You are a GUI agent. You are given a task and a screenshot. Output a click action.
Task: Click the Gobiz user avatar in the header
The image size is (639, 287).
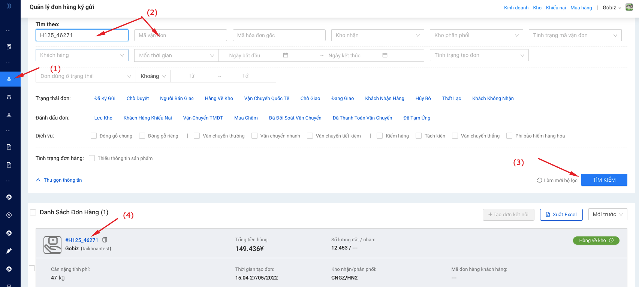[629, 7]
